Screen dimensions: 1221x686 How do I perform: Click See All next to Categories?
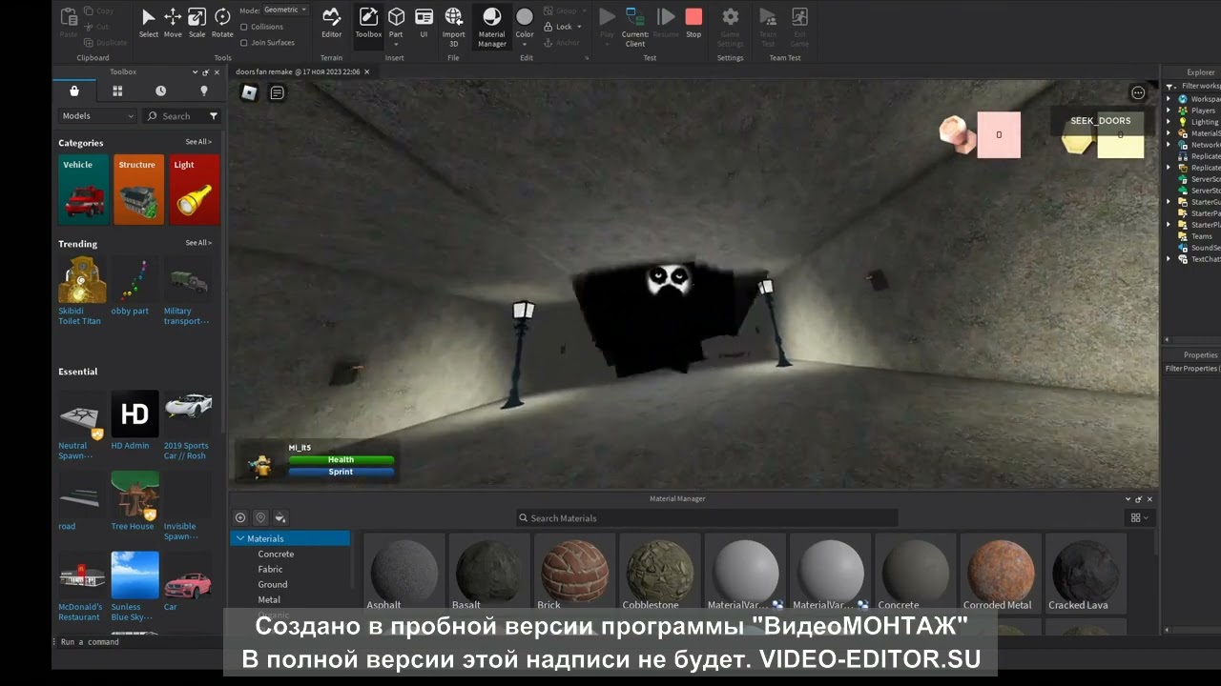click(198, 142)
